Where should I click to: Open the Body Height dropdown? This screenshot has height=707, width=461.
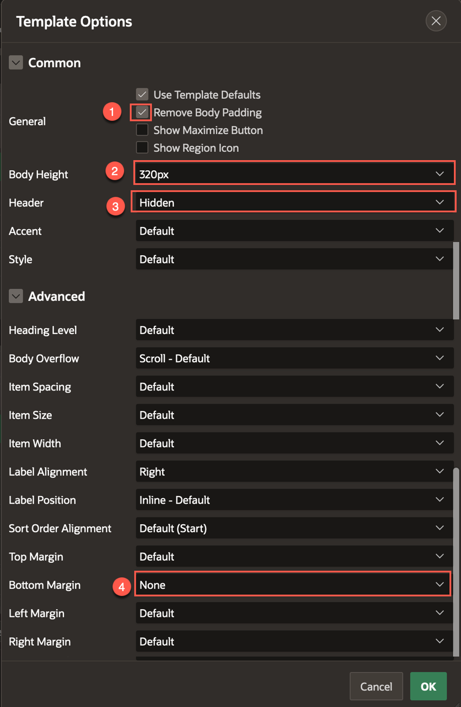click(294, 174)
